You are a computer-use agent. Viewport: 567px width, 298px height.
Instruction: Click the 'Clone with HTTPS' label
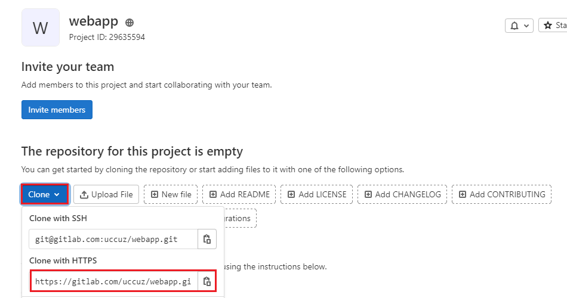pyautogui.click(x=63, y=260)
